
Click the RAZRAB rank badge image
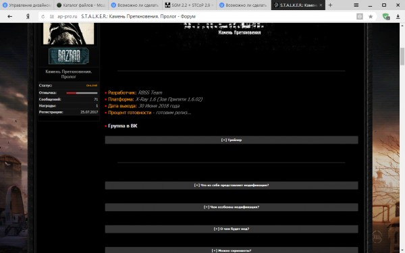[x=69, y=56]
